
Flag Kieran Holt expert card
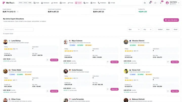168,91
